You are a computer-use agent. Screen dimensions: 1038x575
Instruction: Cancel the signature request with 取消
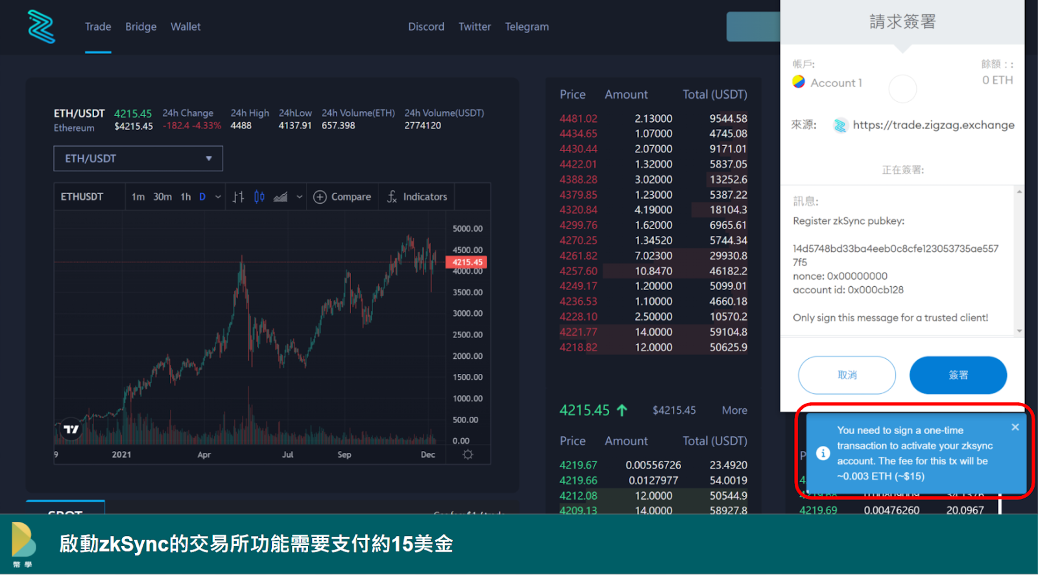(847, 375)
